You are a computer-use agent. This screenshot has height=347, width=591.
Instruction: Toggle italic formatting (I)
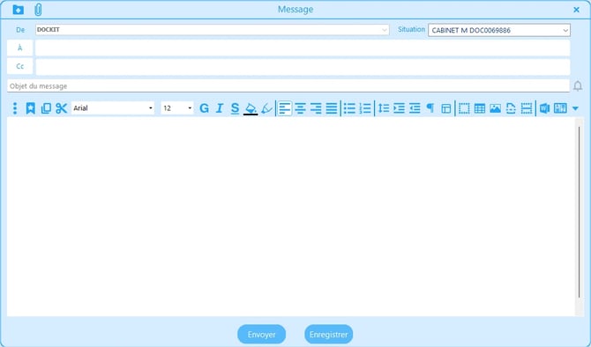pos(220,108)
